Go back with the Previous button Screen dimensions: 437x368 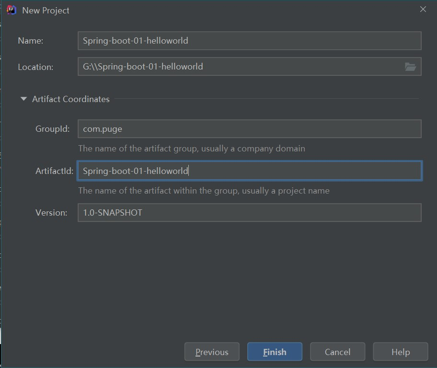tap(212, 352)
